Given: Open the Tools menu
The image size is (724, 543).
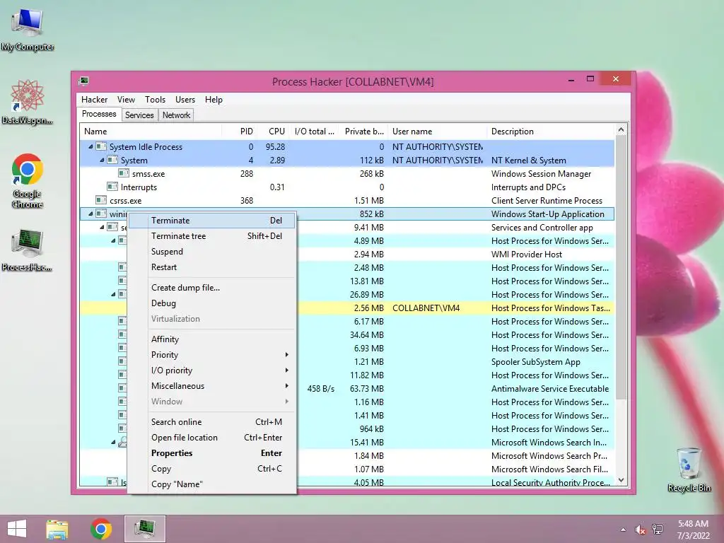Looking at the screenshot, I should tap(155, 99).
